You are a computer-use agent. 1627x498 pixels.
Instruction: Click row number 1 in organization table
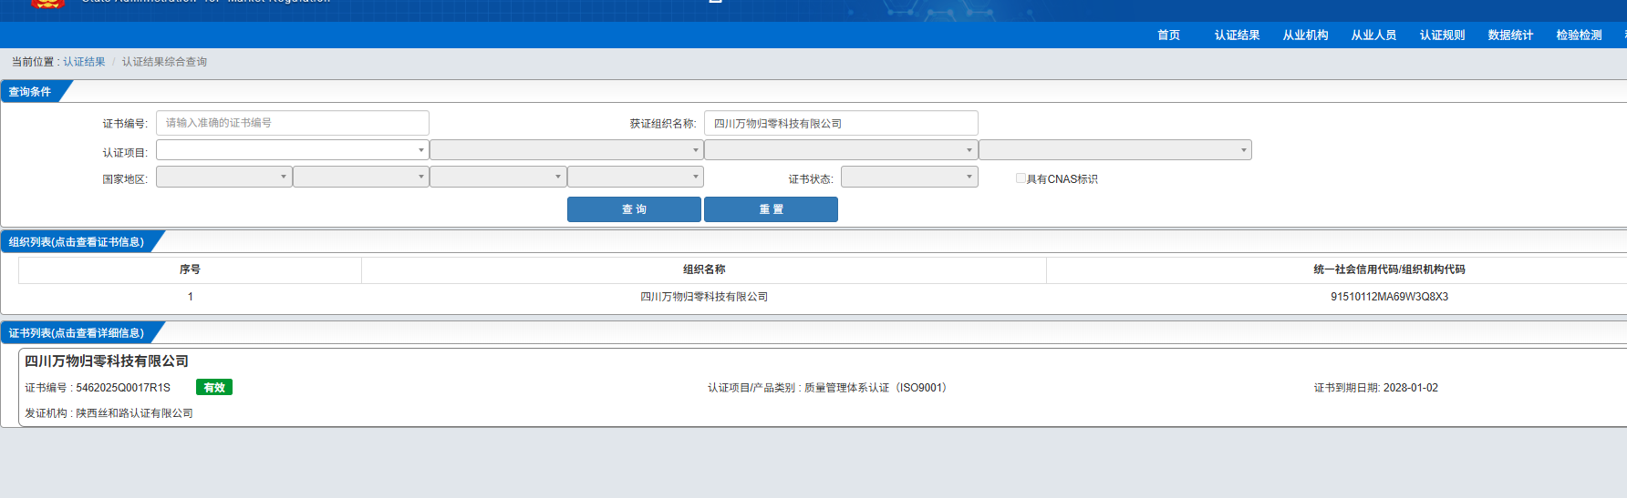coord(190,297)
